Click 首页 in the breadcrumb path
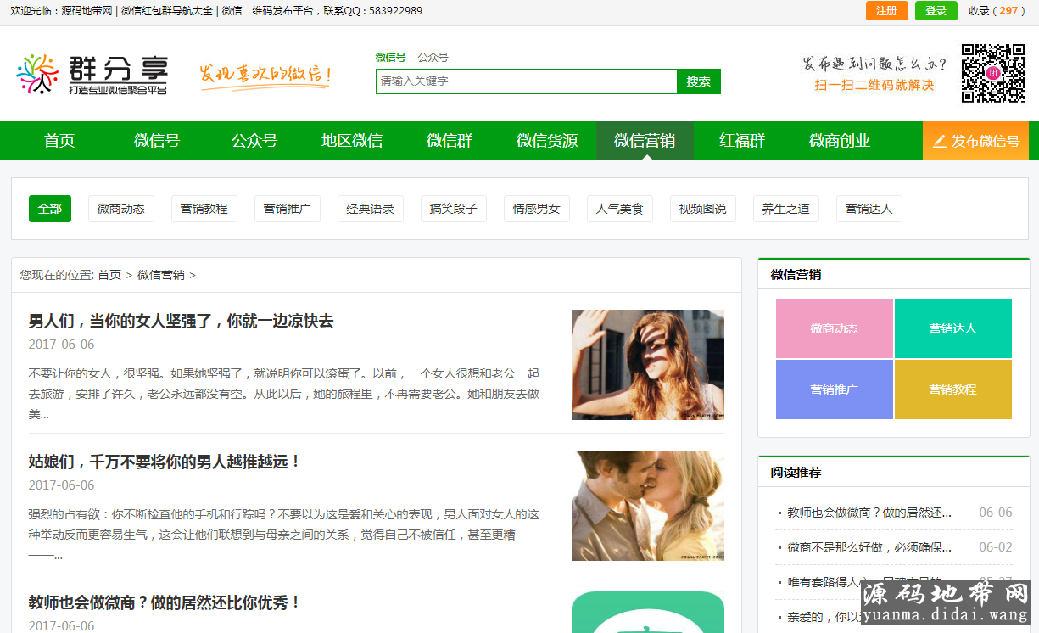The height and width of the screenshot is (633, 1039). [x=109, y=275]
